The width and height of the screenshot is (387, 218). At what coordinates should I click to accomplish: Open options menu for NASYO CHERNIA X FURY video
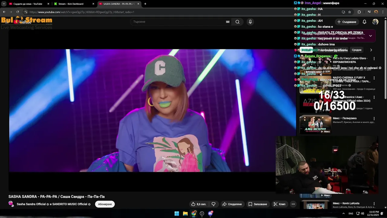click(x=374, y=78)
